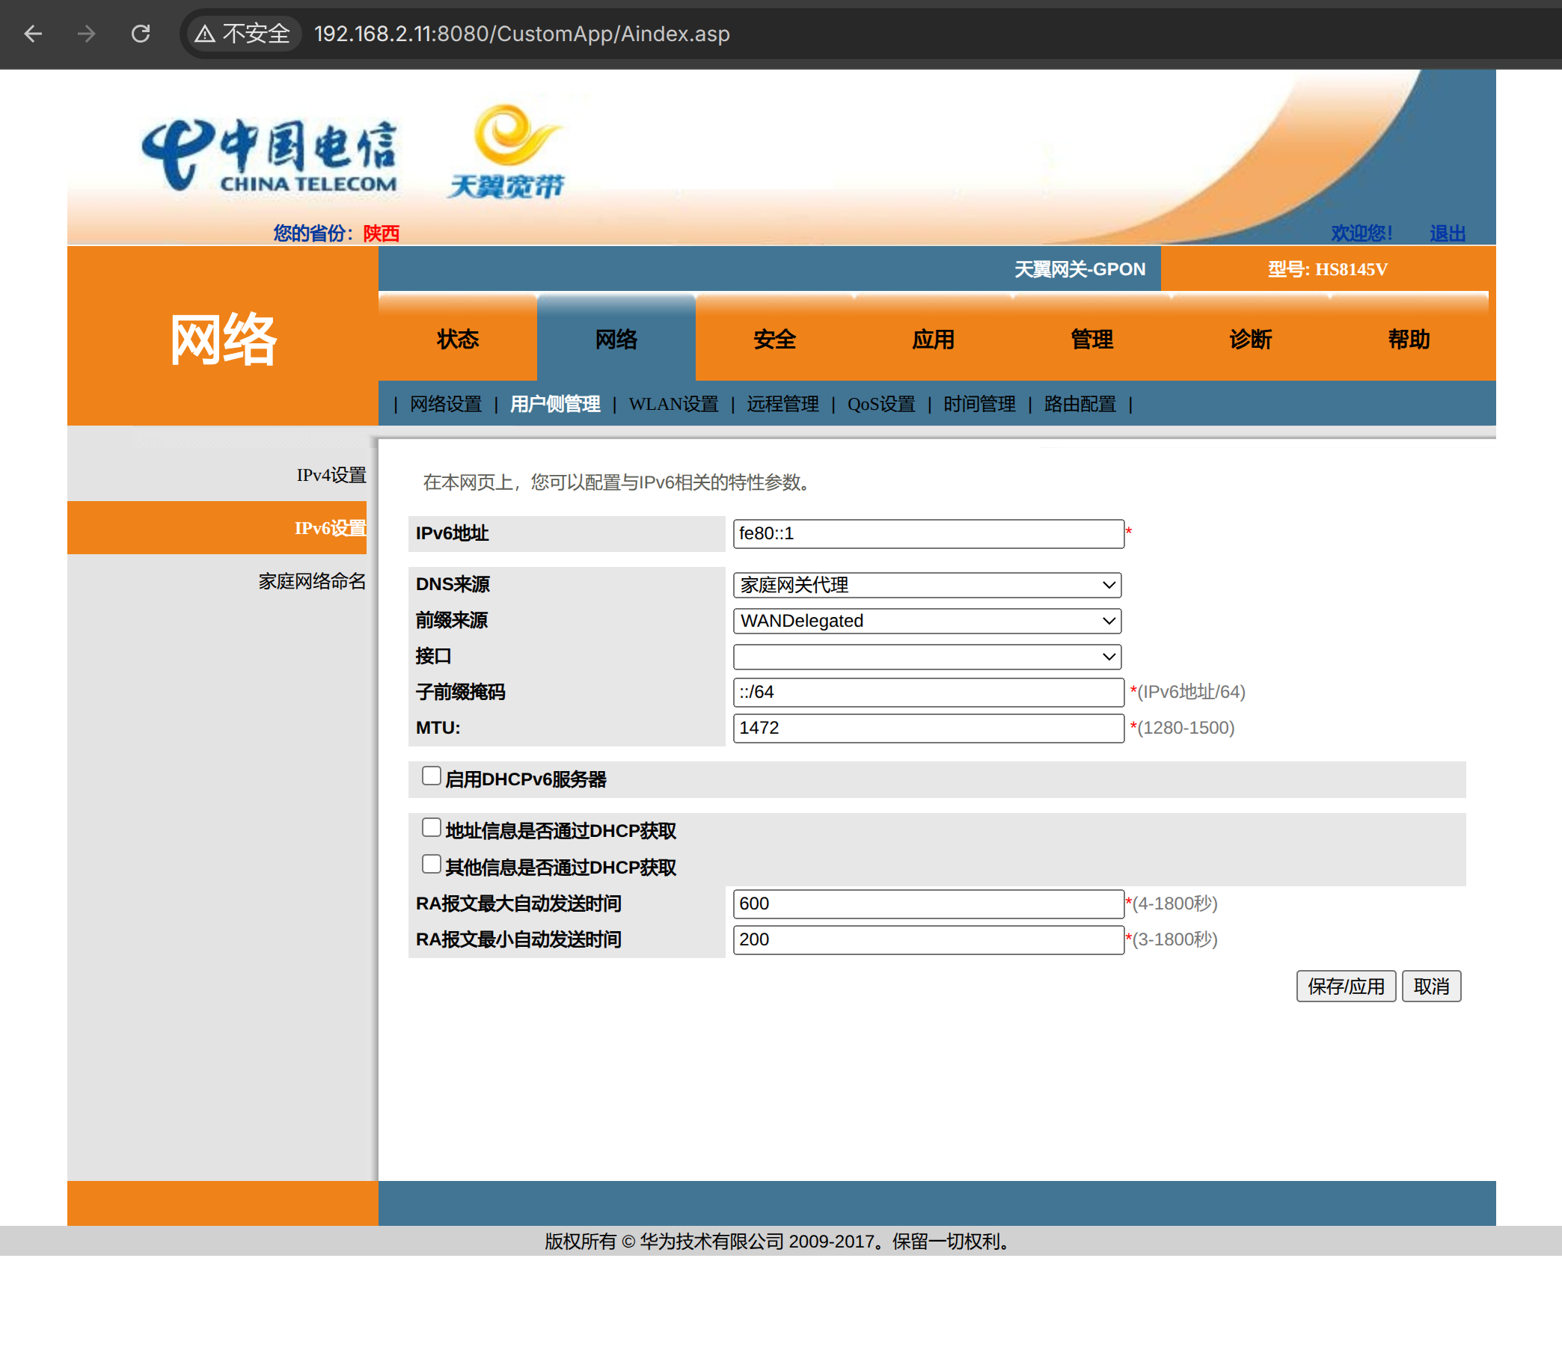Open the empty 接口 dropdown

926,657
